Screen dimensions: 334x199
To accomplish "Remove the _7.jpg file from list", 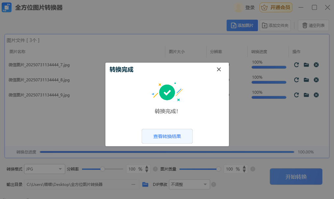I will pyautogui.click(x=316, y=65).
